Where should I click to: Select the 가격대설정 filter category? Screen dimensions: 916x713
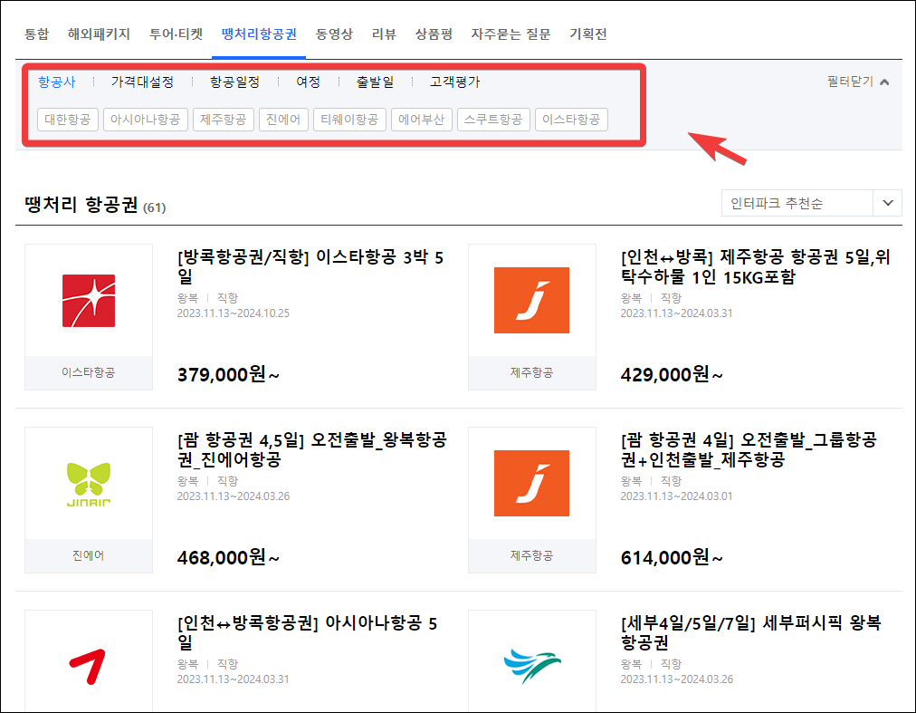coord(142,82)
